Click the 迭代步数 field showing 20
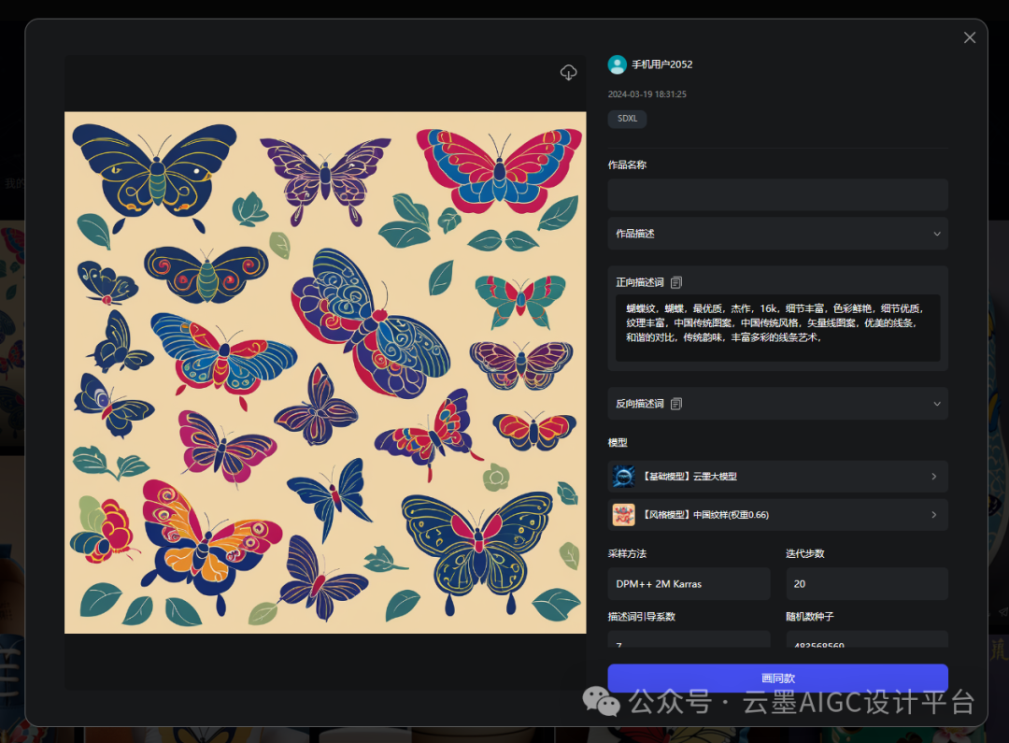 coord(867,584)
